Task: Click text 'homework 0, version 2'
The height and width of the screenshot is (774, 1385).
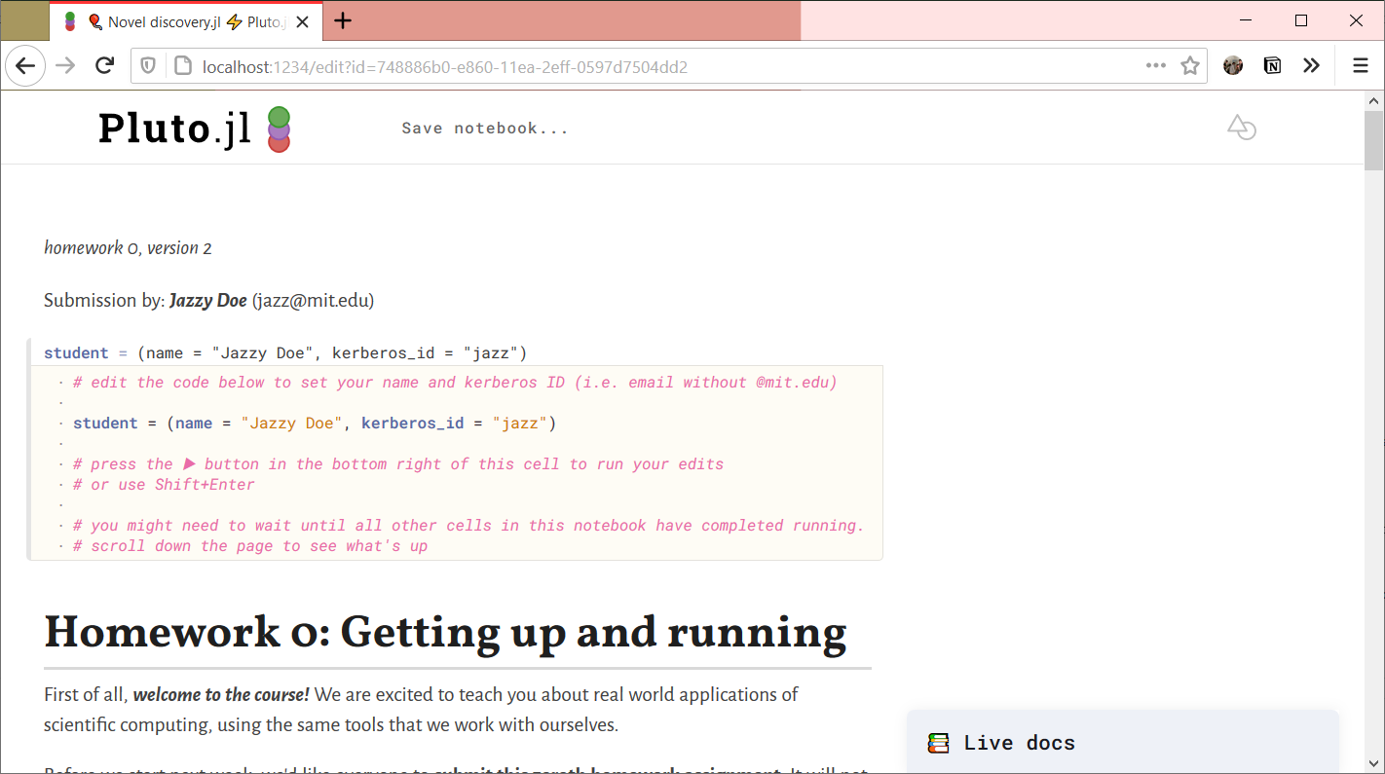Action: point(128,248)
